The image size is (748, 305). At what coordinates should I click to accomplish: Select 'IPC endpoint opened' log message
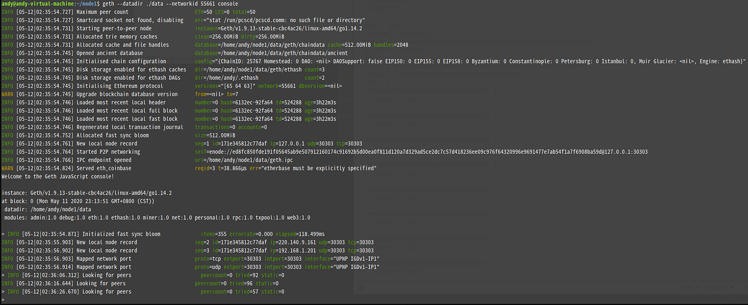point(104,160)
